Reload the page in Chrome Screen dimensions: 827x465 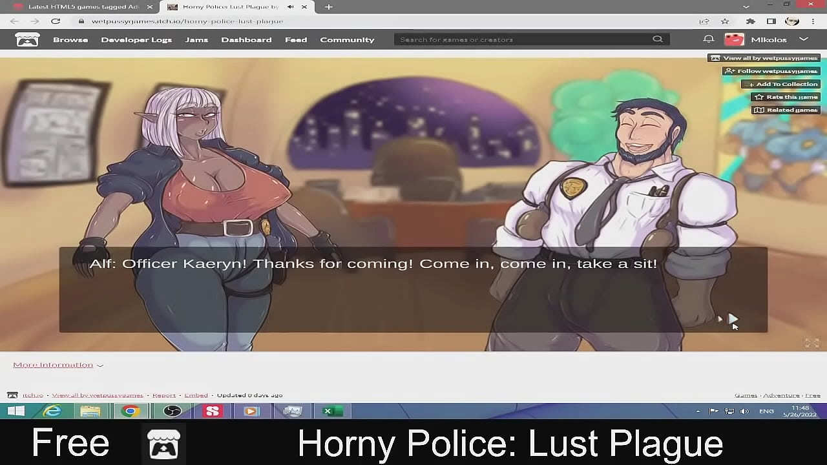pyautogui.click(x=56, y=21)
